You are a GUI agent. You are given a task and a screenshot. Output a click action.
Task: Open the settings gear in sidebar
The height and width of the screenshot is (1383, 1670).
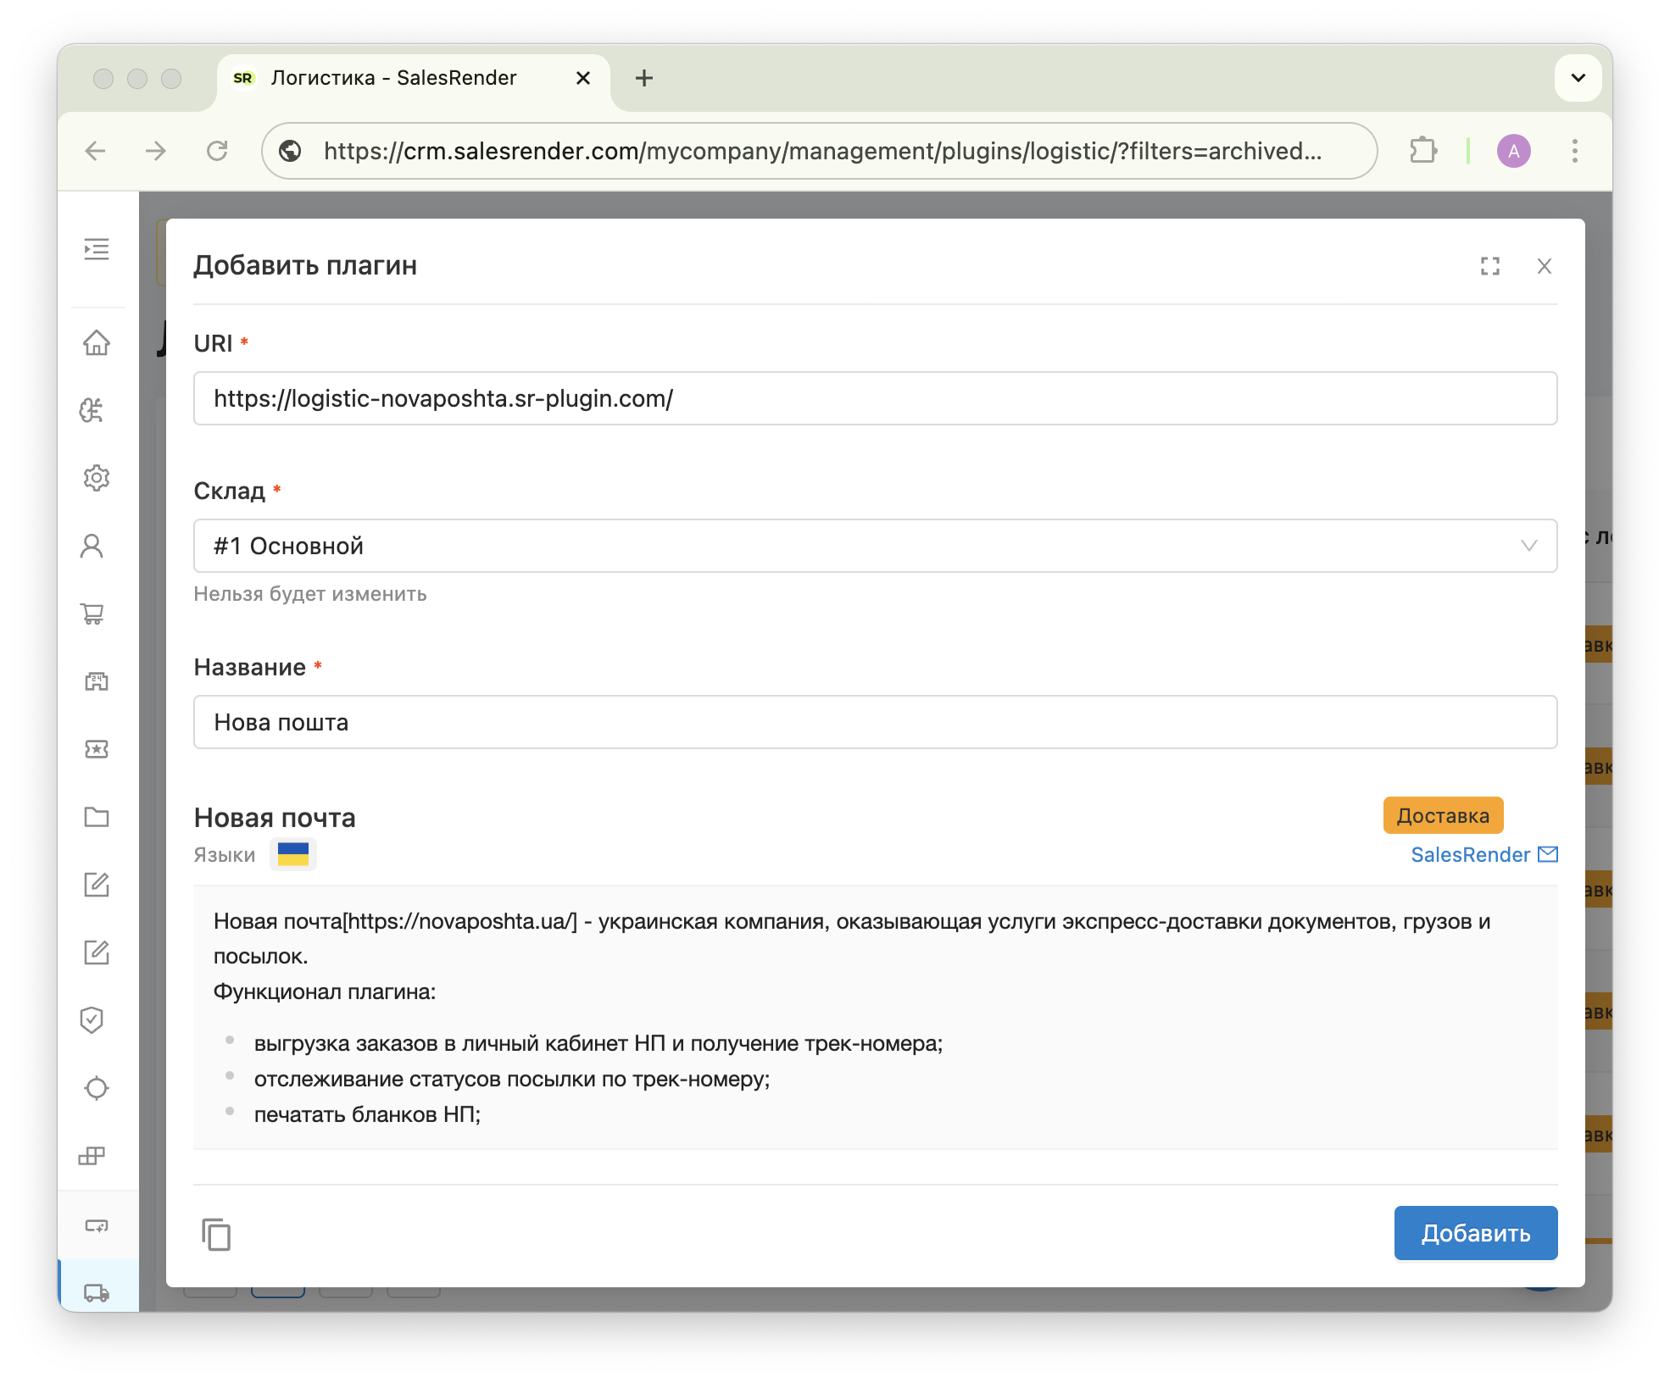point(97,478)
